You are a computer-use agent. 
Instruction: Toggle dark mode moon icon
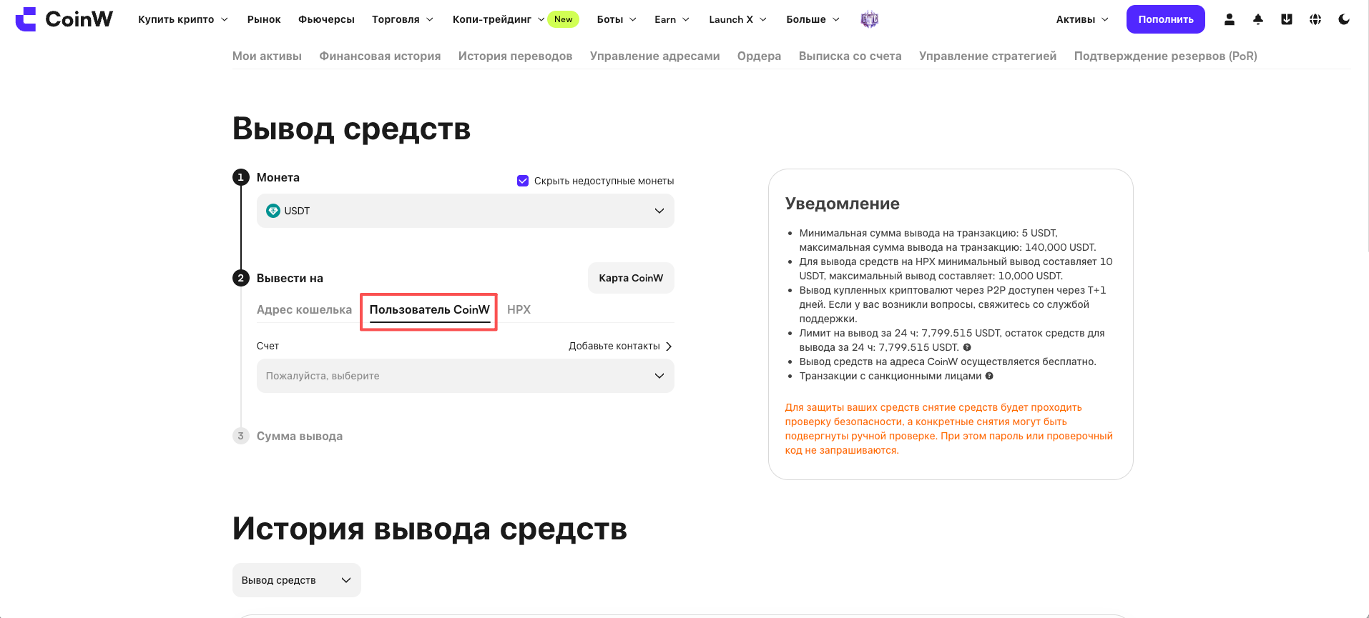[1343, 19]
